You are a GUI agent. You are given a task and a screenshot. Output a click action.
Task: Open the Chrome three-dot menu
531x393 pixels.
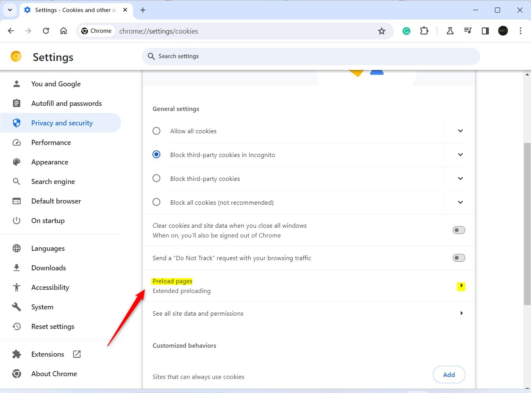tap(521, 30)
